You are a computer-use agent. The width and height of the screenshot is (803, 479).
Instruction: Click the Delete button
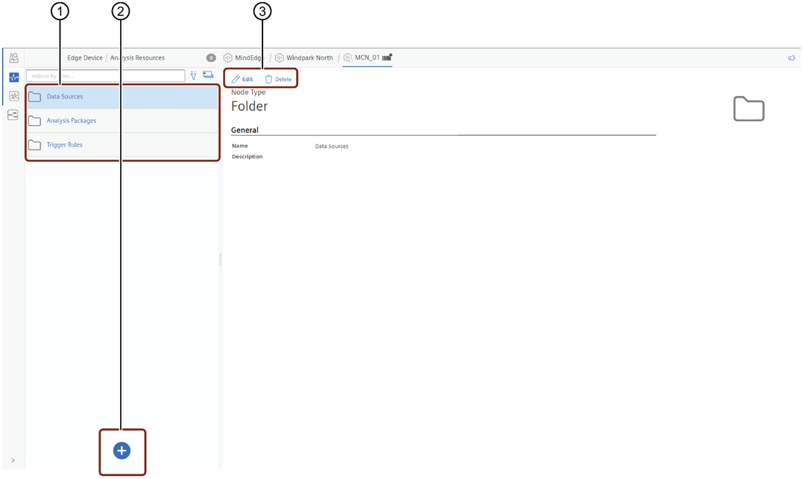278,79
